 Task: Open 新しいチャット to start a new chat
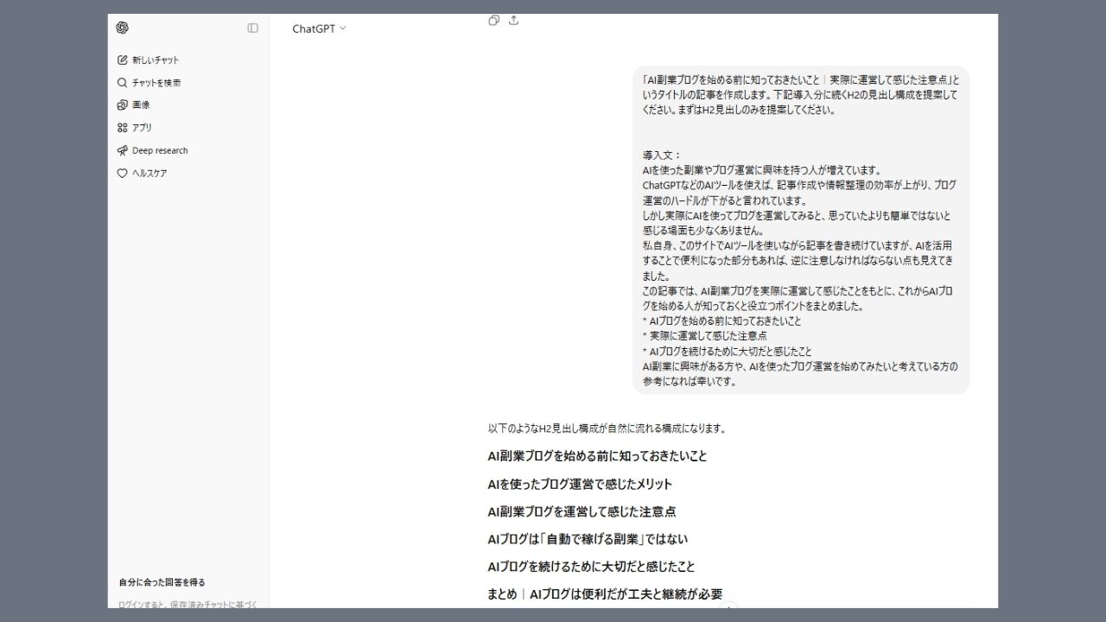pos(154,60)
